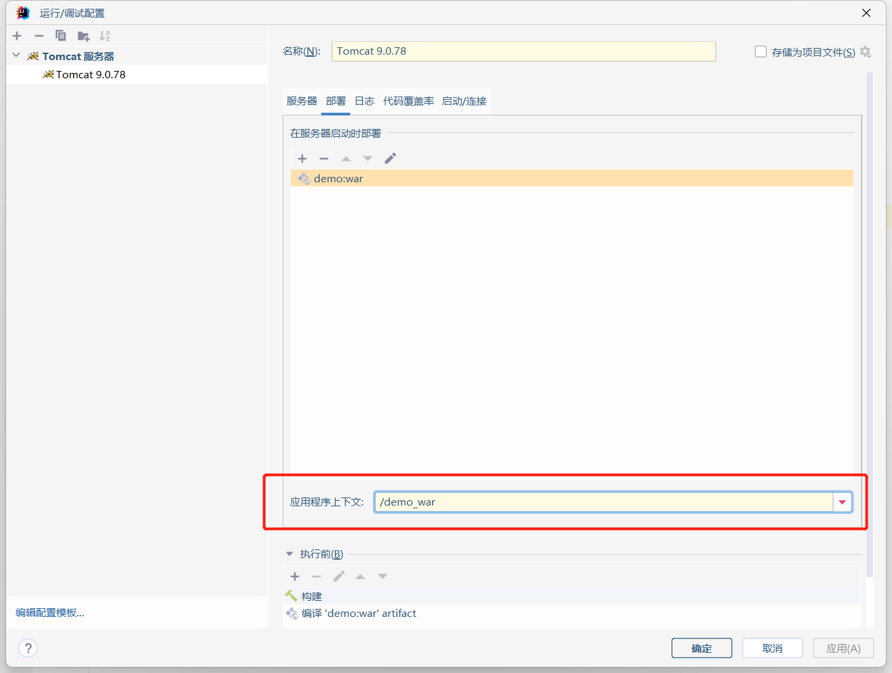Enable 存储为项目文件 checkbox
The height and width of the screenshot is (673, 892).
760,51
